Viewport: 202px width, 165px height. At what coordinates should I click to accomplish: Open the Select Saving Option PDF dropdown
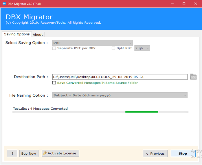[93, 43]
